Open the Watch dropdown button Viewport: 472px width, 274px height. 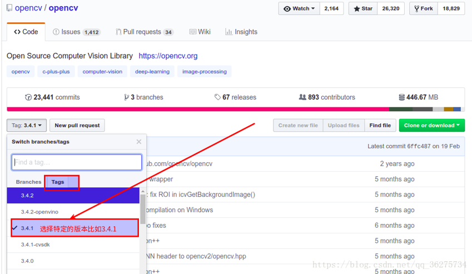pos(299,8)
